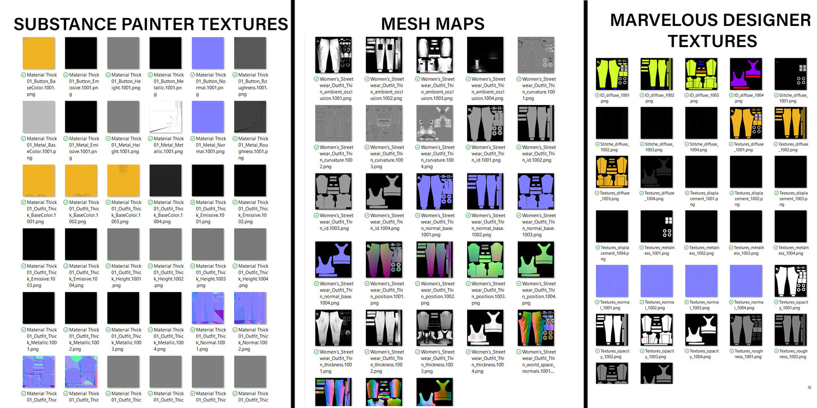Click the thickness.1004.png white bra thumbnail

point(485,328)
